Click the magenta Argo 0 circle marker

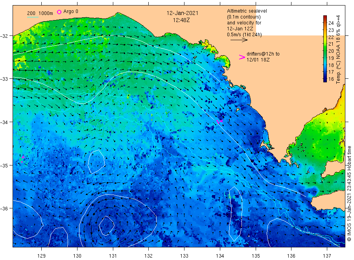coord(59,12)
